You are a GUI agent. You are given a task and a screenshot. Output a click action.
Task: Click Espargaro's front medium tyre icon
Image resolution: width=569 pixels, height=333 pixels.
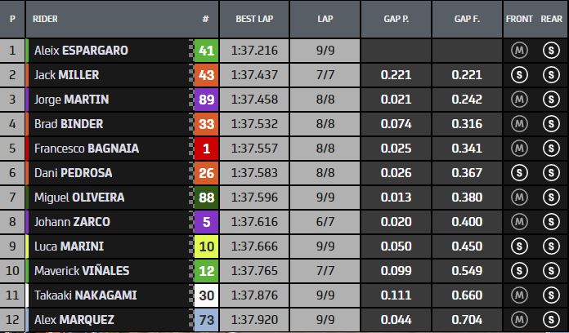tap(518, 51)
